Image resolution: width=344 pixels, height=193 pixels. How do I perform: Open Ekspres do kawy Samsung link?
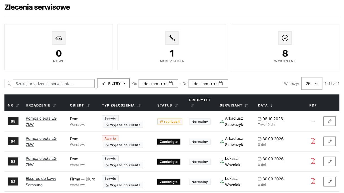41,181
